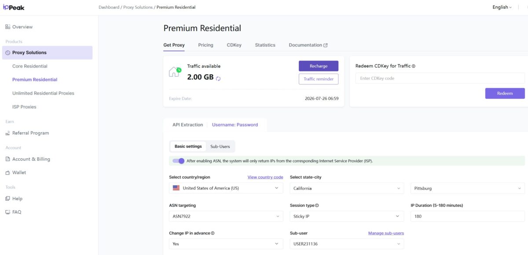Click info icon next to Change IP in advance
The height and width of the screenshot is (255, 528).
(213, 233)
